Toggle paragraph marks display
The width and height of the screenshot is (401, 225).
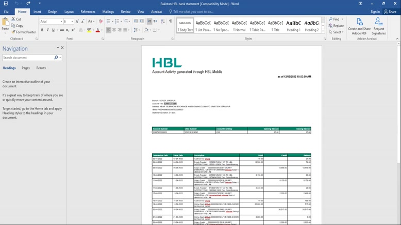tap(171, 22)
